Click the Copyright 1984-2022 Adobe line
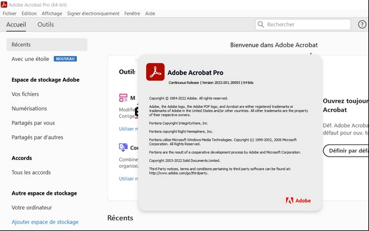This screenshot has height=231, width=369. coord(188,98)
